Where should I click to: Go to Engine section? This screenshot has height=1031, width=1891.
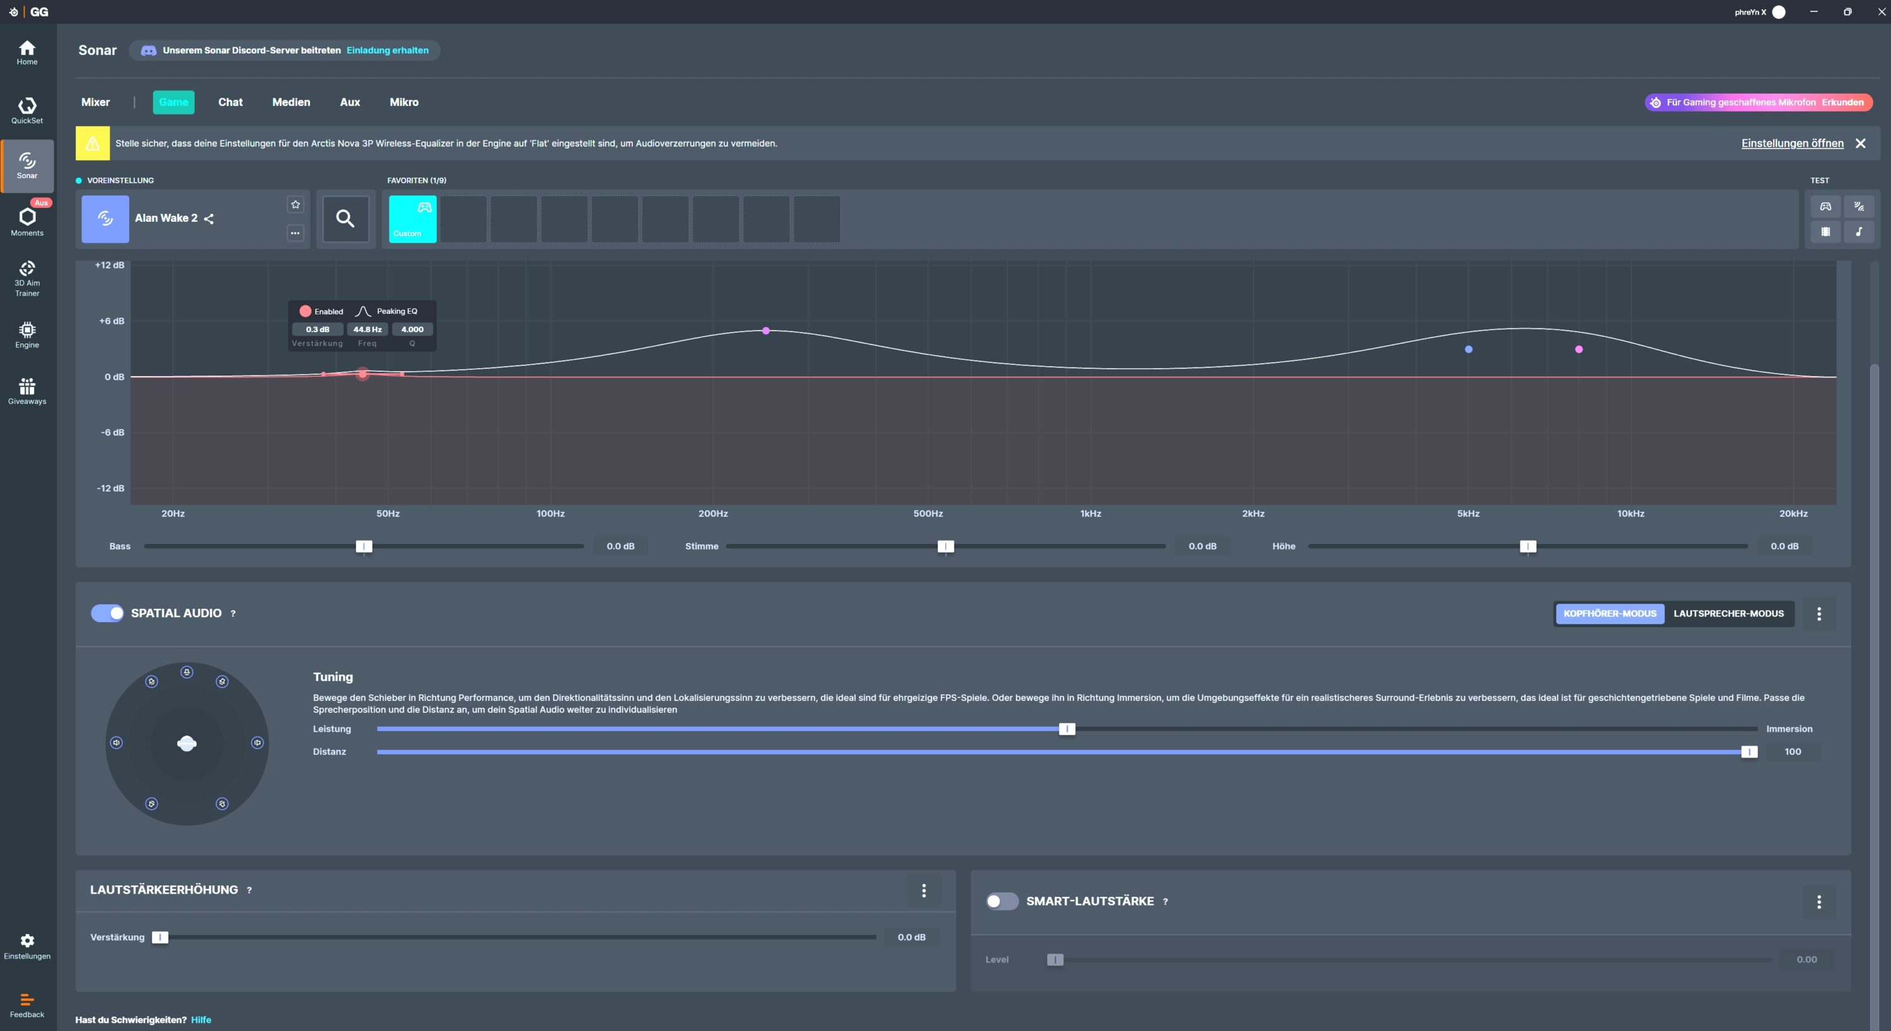27,335
